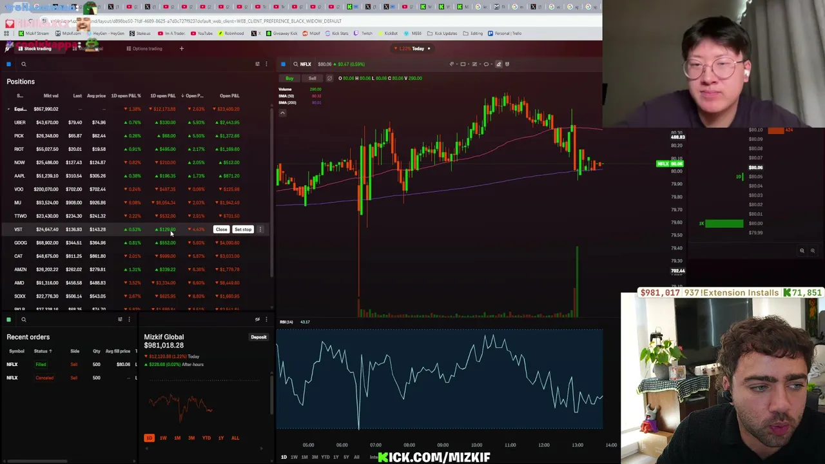
Task: Select the RSI (14) indicator label
Action: click(x=286, y=322)
